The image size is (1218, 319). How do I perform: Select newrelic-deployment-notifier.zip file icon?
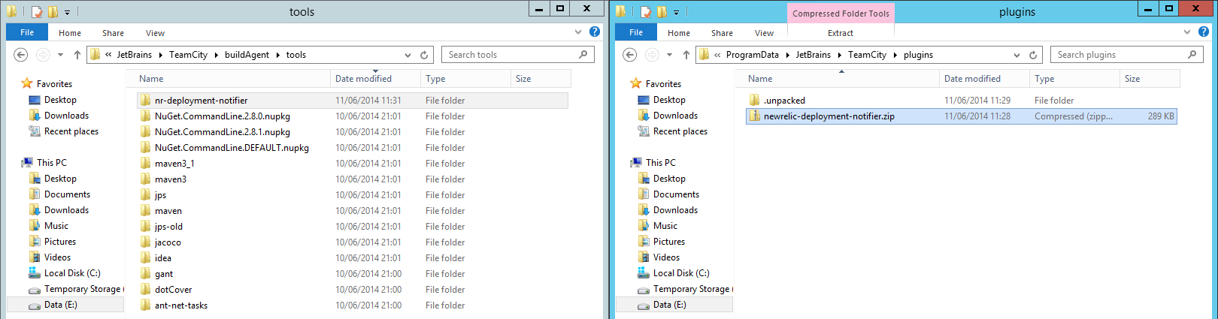755,116
